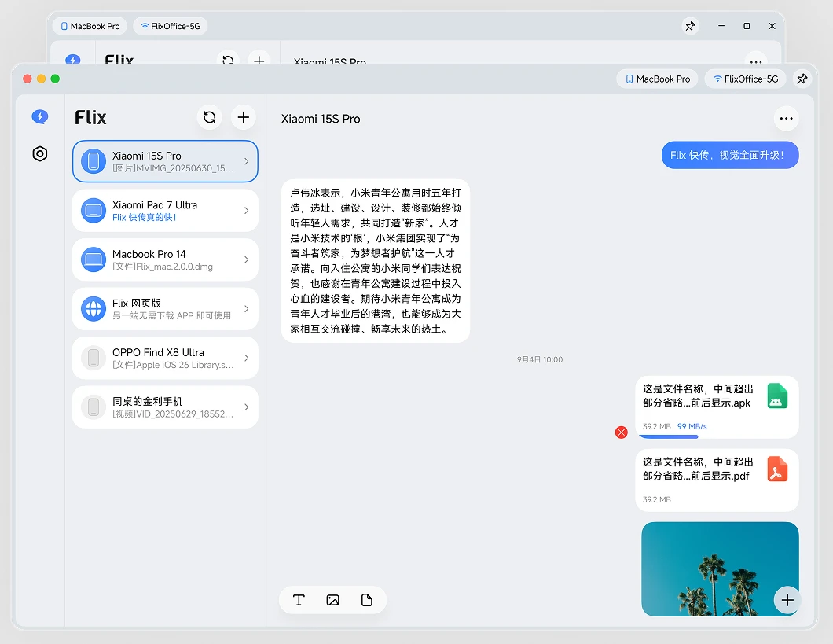Click the send image tool icon
833x644 pixels.
(x=332, y=600)
